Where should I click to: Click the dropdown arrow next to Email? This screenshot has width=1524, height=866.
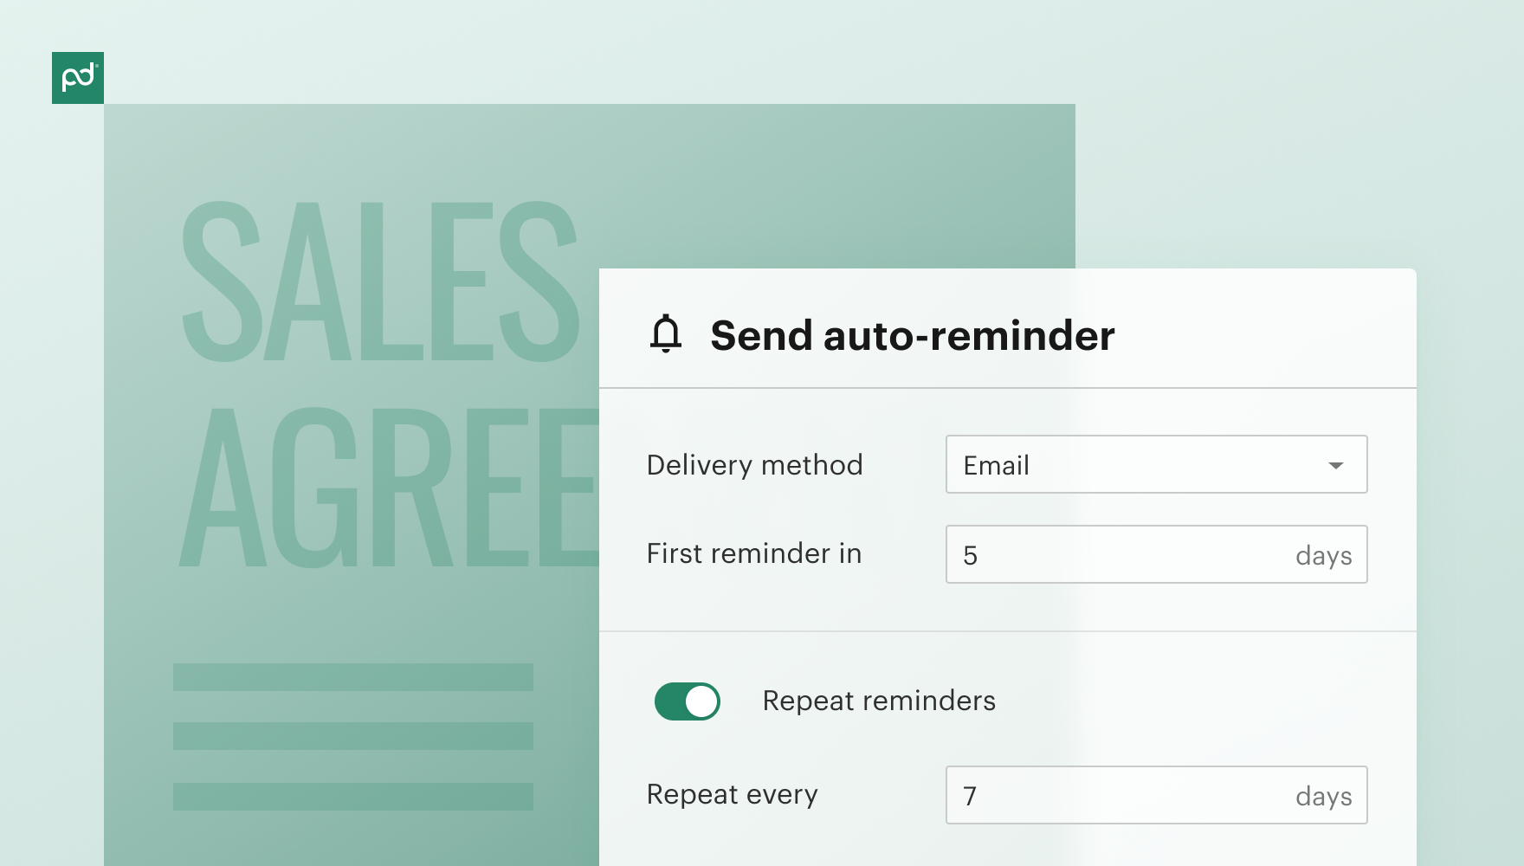(x=1336, y=465)
